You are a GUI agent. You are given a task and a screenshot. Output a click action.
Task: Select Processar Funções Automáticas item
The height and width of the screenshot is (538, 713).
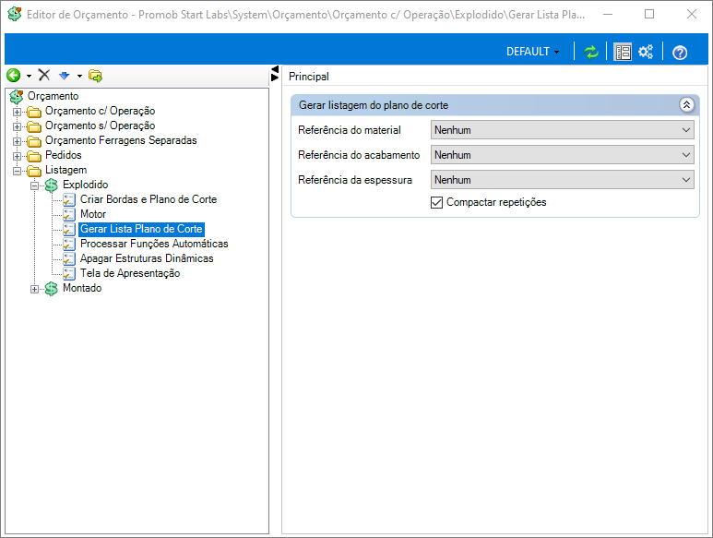pos(153,244)
